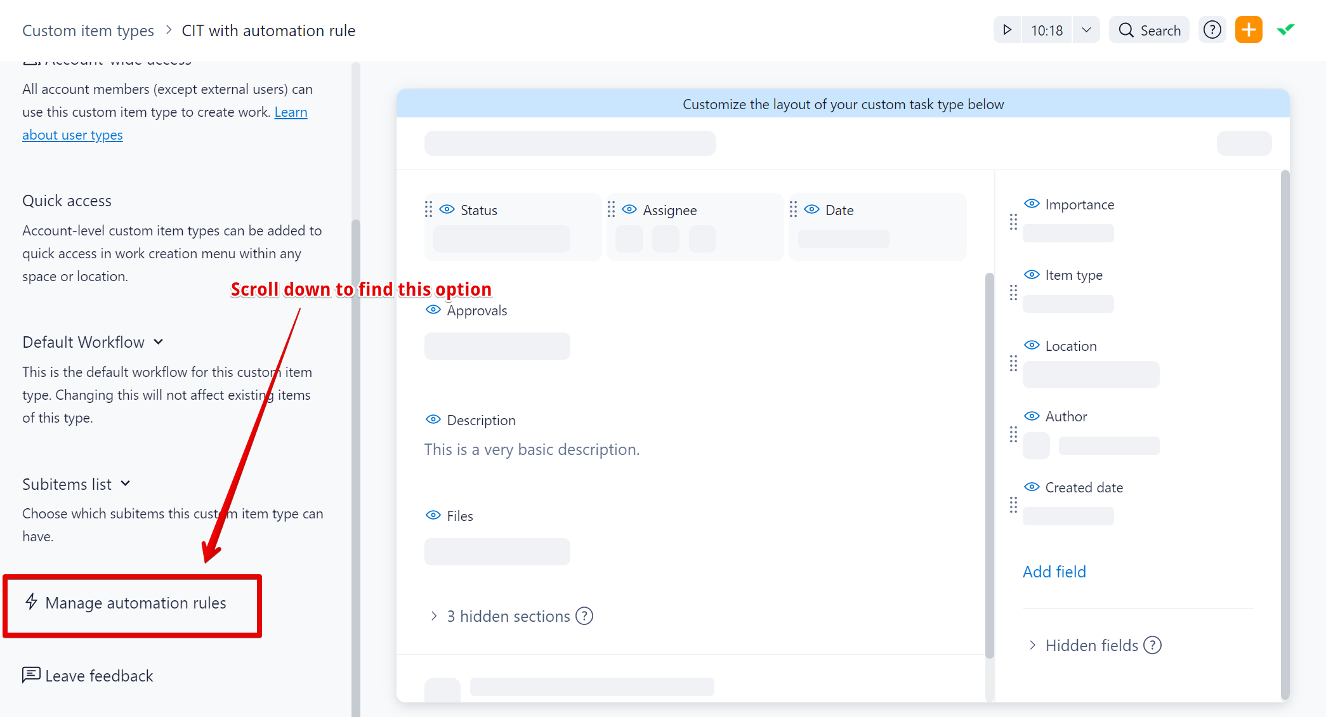
Task: Click the orange plus create button
Action: pos(1248,30)
